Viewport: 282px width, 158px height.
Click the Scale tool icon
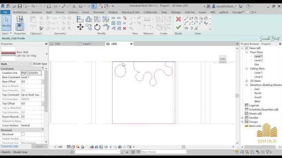[x=119, y=23]
